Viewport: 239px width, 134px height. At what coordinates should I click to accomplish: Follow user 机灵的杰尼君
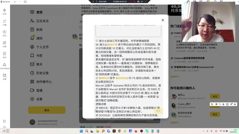pos(215,114)
